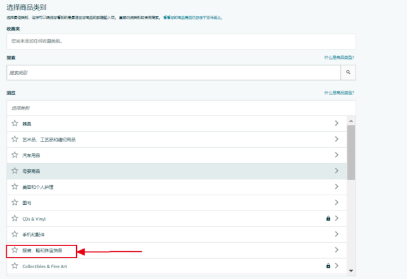Screen dimensions: 407x279
Task: Expand the CDs & Vinyl chevron
Action: click(337, 218)
